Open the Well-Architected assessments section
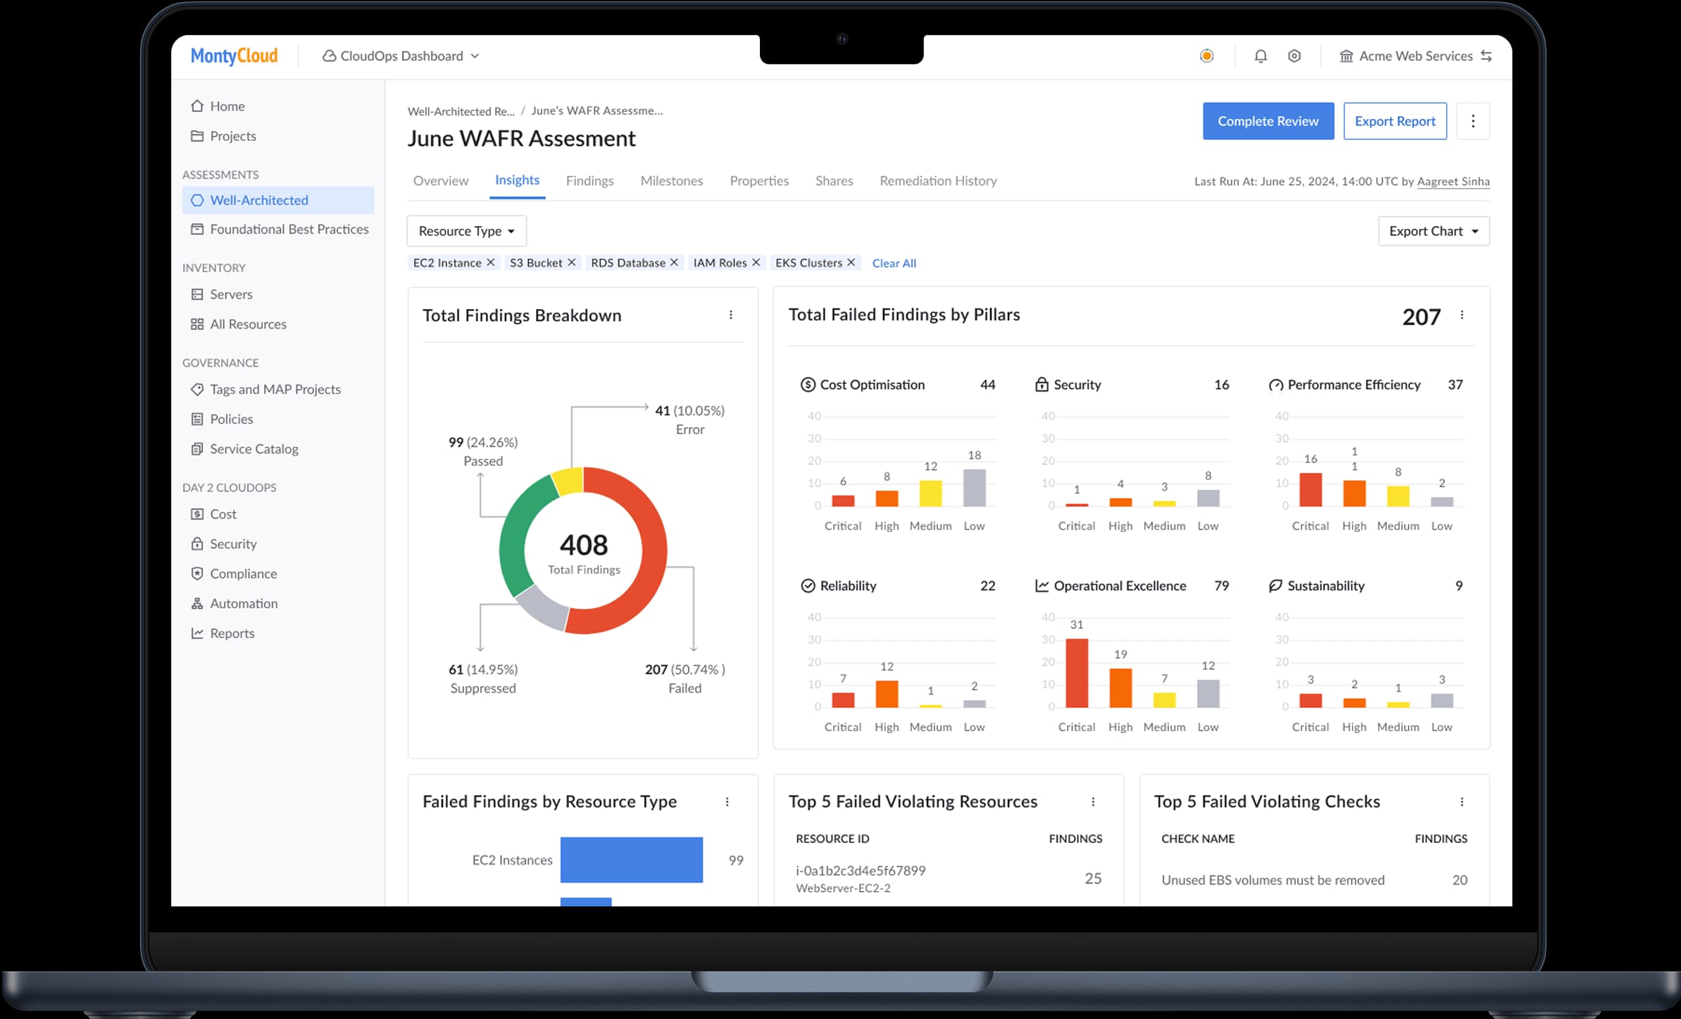1681x1019 pixels. click(x=258, y=200)
